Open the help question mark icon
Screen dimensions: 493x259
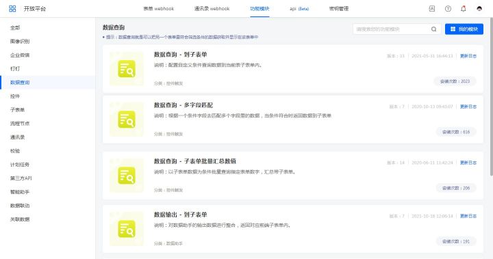[x=448, y=9]
